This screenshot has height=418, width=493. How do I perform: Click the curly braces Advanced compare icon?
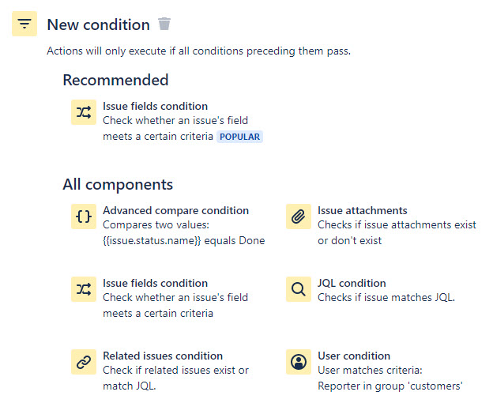click(84, 217)
